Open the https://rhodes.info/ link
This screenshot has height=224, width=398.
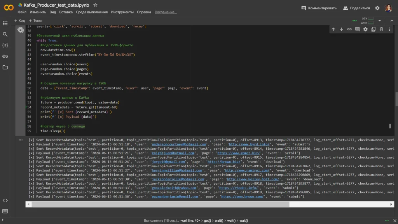pos(238,188)
